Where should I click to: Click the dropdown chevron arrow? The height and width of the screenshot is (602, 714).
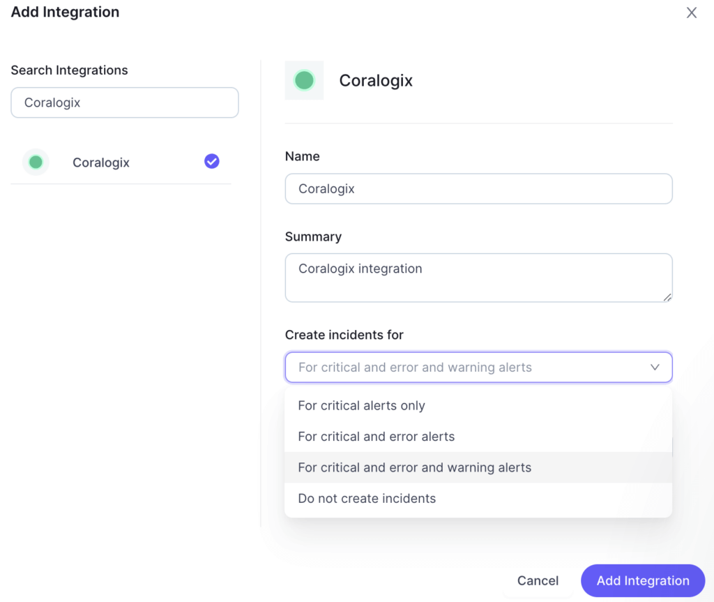click(x=655, y=368)
